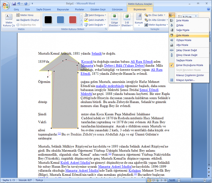Open Kuleli Askerî İdadisi link
The height and width of the screenshot is (183, 212).
(75, 163)
